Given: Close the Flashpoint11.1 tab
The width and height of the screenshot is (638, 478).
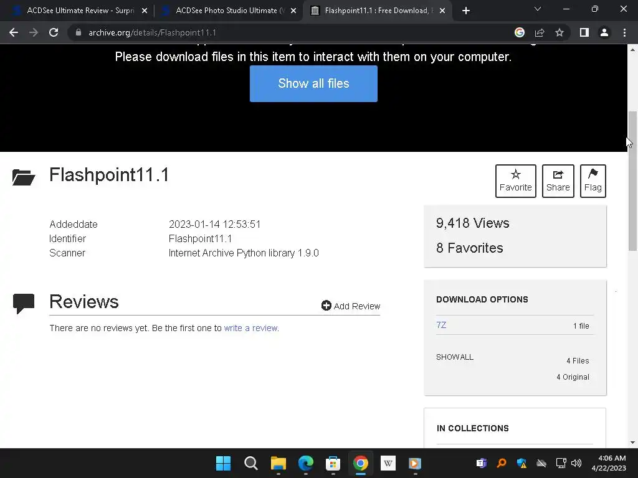Looking at the screenshot, I should (x=443, y=11).
